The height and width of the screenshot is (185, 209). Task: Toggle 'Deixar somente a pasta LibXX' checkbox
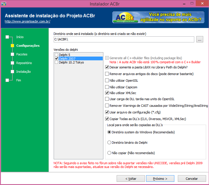(x=107, y=67)
